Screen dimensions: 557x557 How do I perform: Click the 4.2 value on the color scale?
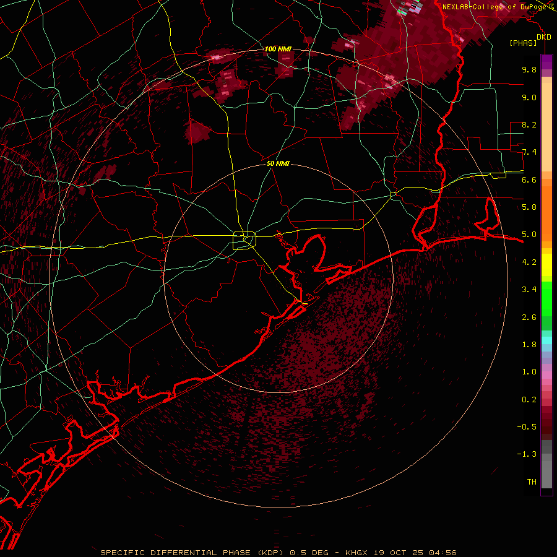tap(529, 262)
